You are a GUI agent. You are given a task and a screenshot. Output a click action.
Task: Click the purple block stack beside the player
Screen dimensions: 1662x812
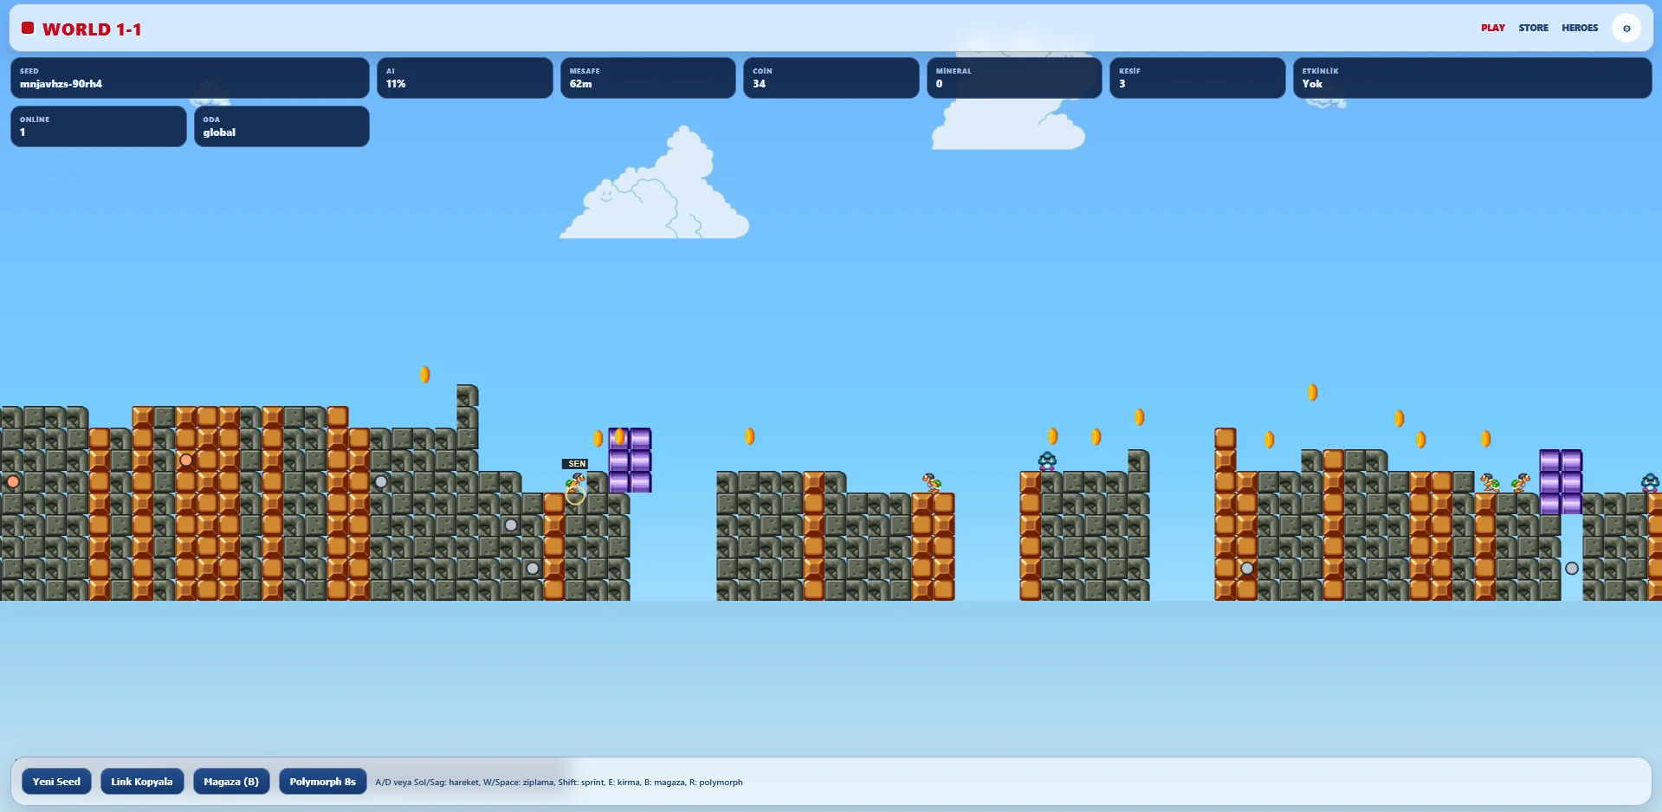point(630,460)
